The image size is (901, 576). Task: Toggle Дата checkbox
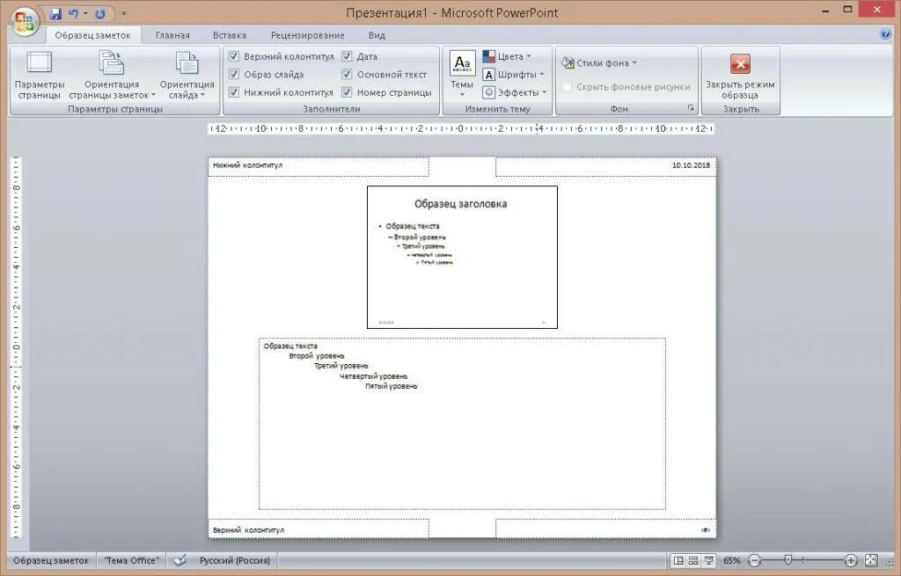(347, 56)
